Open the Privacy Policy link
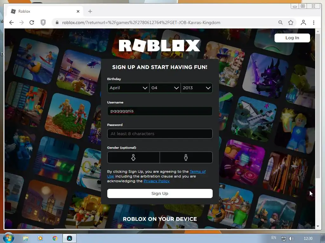325x243 pixels. (x=156, y=181)
